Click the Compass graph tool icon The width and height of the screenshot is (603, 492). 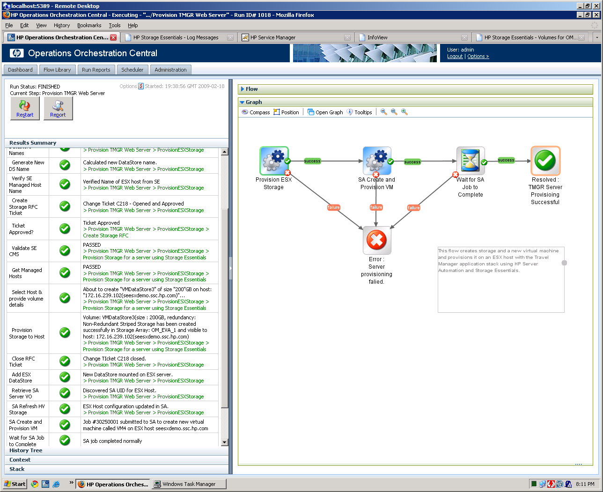click(245, 112)
